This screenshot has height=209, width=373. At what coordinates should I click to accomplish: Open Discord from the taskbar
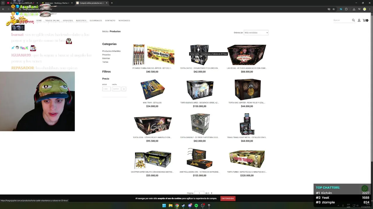coord(190,206)
